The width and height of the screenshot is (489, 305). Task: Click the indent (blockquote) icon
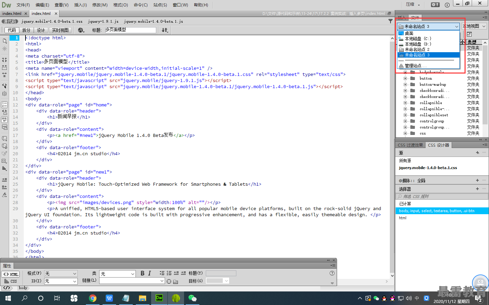click(183, 273)
